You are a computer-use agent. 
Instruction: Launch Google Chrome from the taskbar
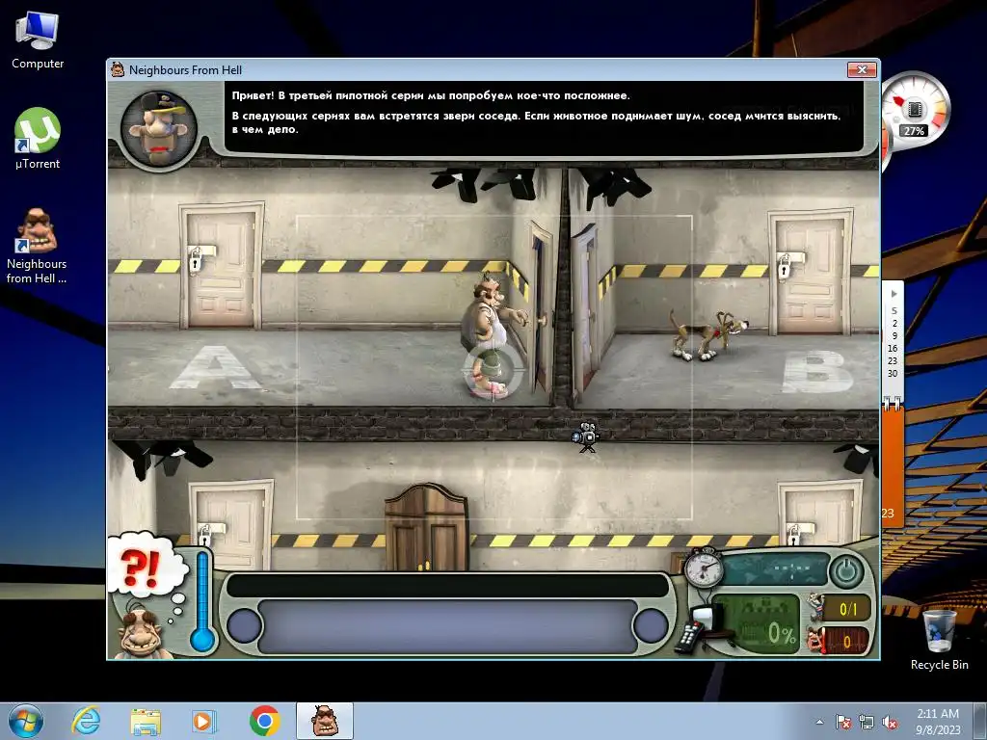pyautogui.click(x=264, y=721)
